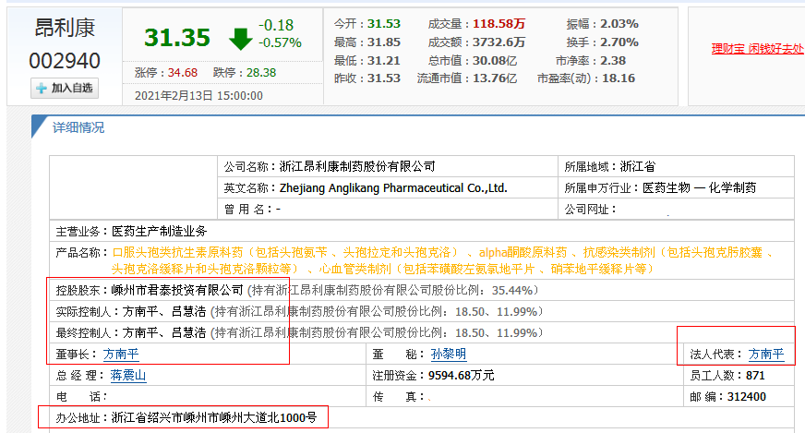Viewport: 805px width, 433px height.
Task: Click the green down arrow icon
Action: (x=240, y=38)
